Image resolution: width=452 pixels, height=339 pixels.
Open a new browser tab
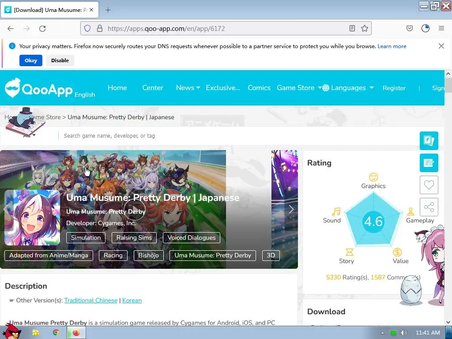[108, 10]
